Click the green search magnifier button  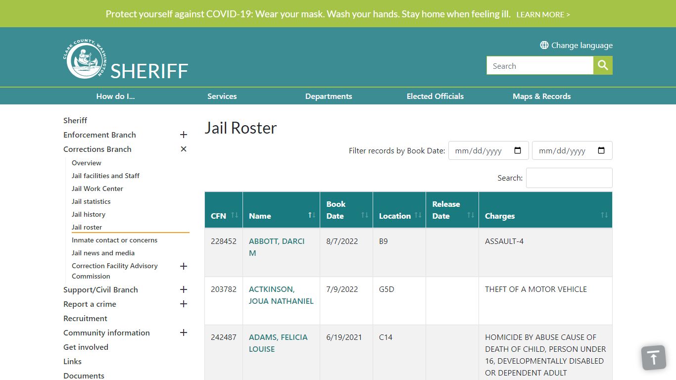coord(603,65)
